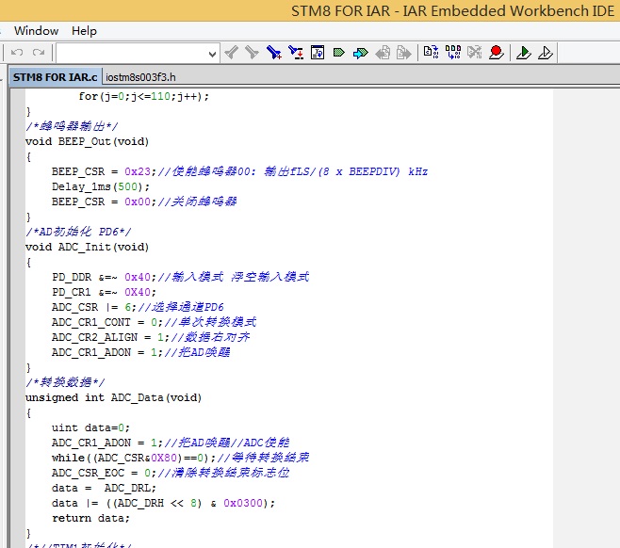Click the Redo arrow icon
The width and height of the screenshot is (620, 548).
pos(39,52)
